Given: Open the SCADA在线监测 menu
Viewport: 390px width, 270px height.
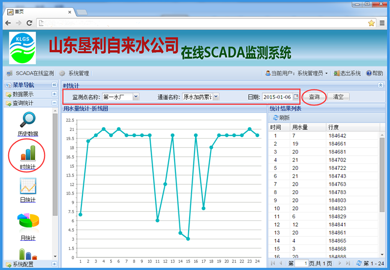Looking at the screenshot, I should (30, 73).
